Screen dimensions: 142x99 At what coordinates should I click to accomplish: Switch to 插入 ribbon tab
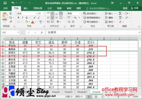click(x=26, y=8)
